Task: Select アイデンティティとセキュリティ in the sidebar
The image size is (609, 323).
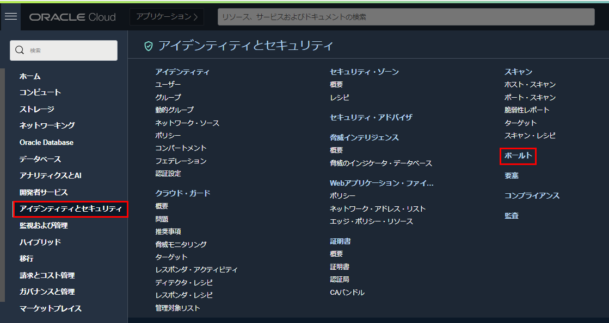Action: (x=70, y=209)
